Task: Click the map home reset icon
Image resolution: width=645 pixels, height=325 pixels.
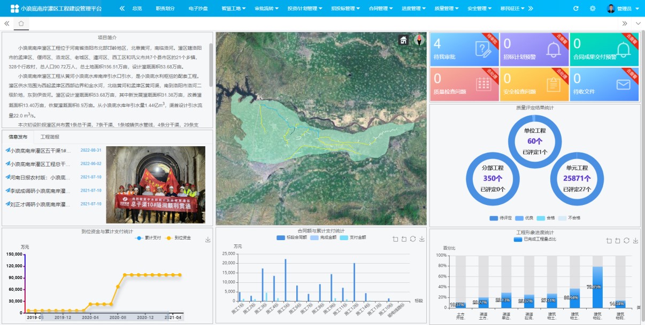Action: coord(403,40)
